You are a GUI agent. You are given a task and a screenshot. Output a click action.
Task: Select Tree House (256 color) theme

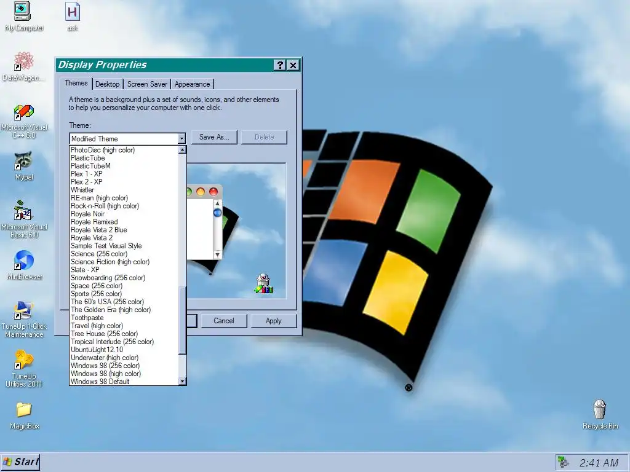point(124,334)
